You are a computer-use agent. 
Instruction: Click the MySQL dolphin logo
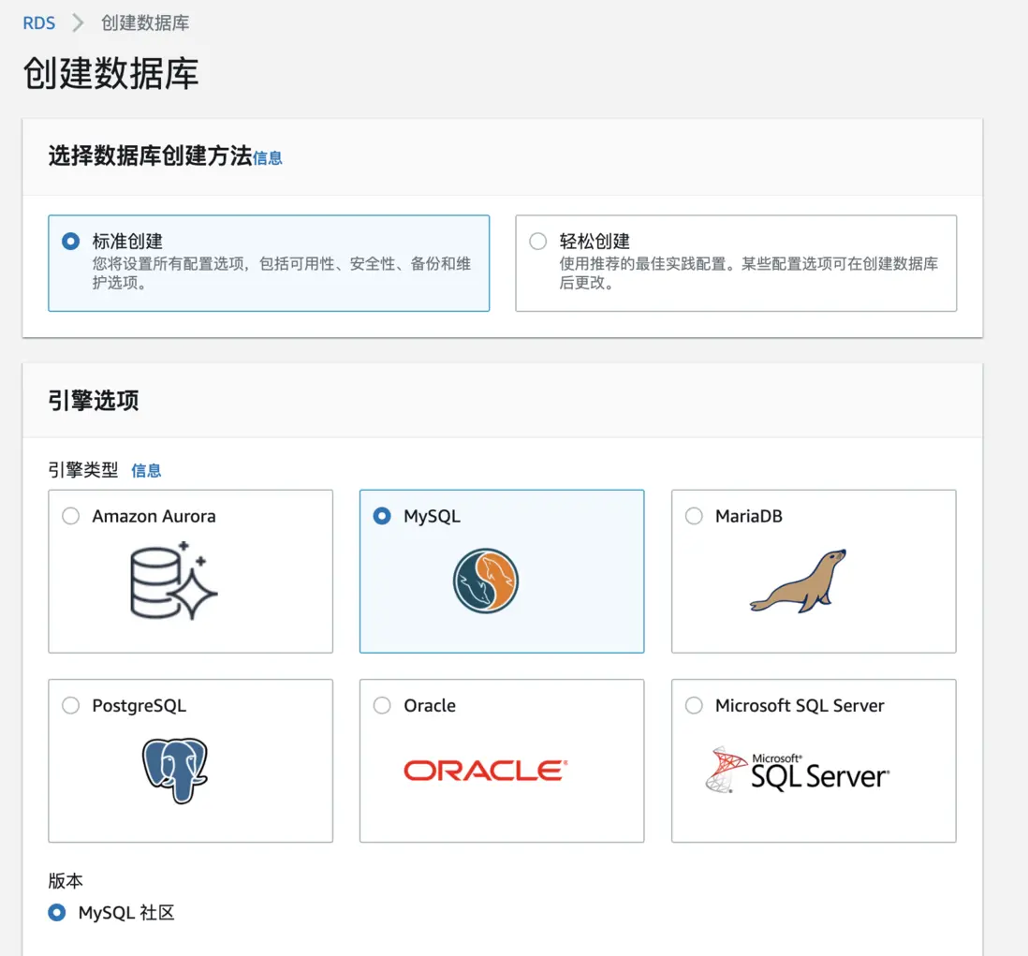coord(486,581)
